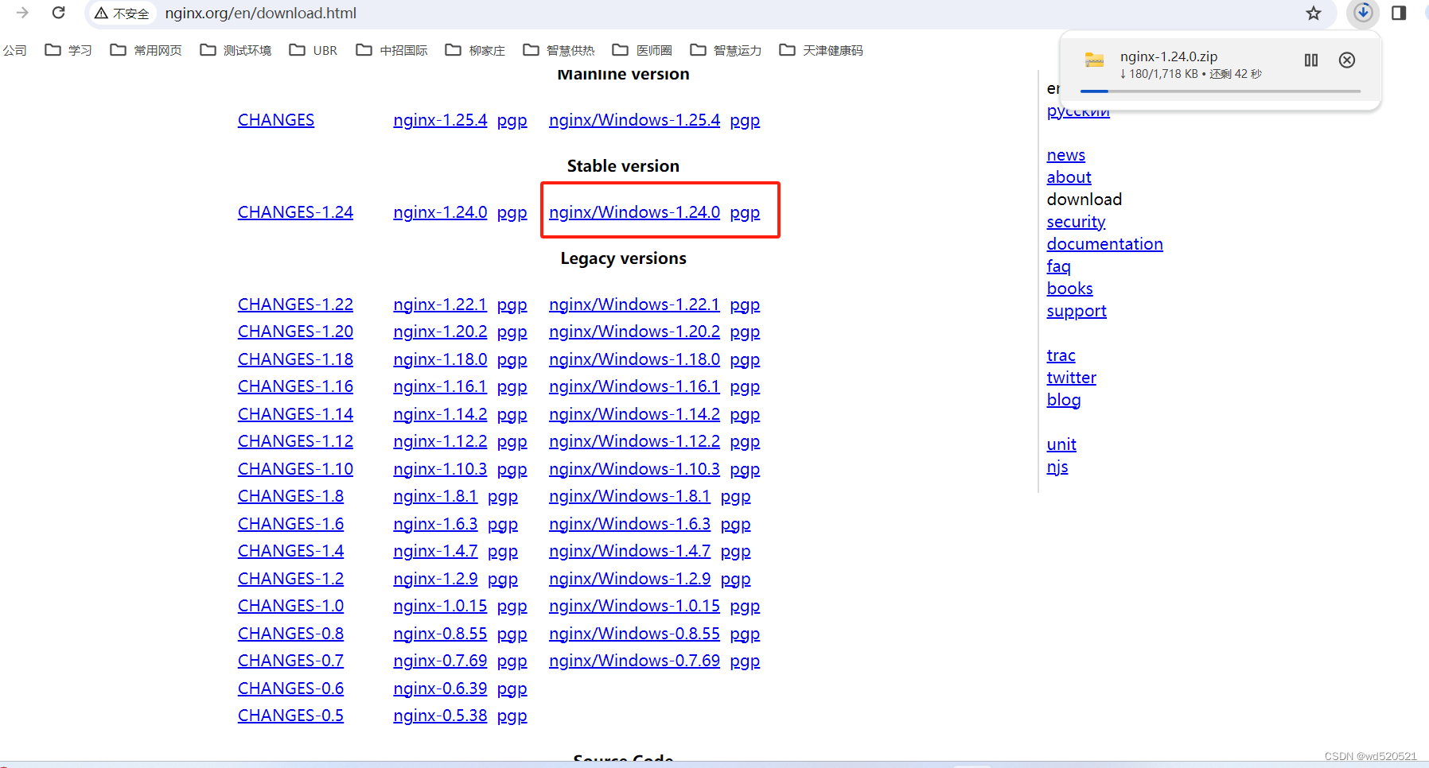Open the support sidebar link
The image size is (1429, 768).
point(1077,311)
